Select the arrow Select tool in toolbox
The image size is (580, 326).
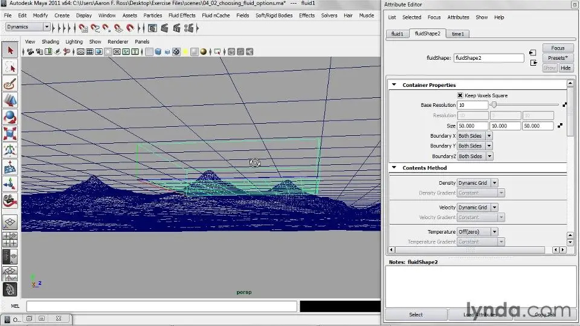(x=10, y=50)
